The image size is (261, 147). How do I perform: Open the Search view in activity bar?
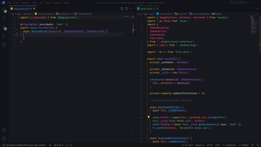tap(4, 18)
